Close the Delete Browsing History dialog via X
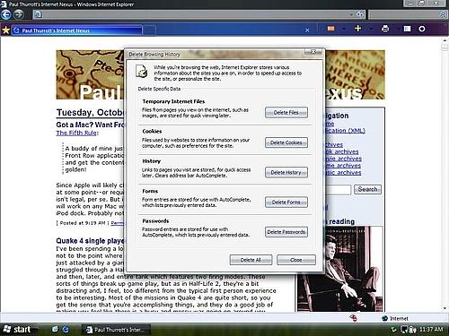This screenshot has width=449, height=336. pos(313,52)
